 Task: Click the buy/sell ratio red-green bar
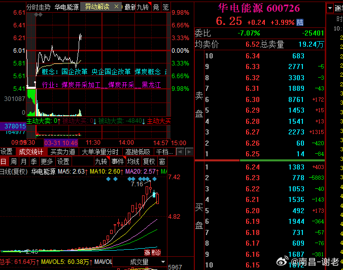[260, 160]
